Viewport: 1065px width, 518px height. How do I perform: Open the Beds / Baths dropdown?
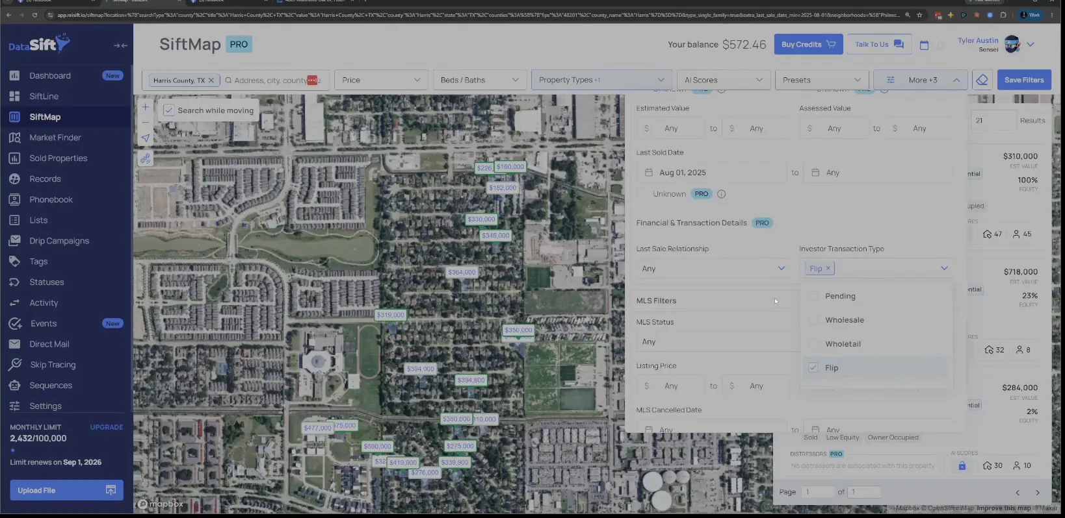(x=480, y=80)
